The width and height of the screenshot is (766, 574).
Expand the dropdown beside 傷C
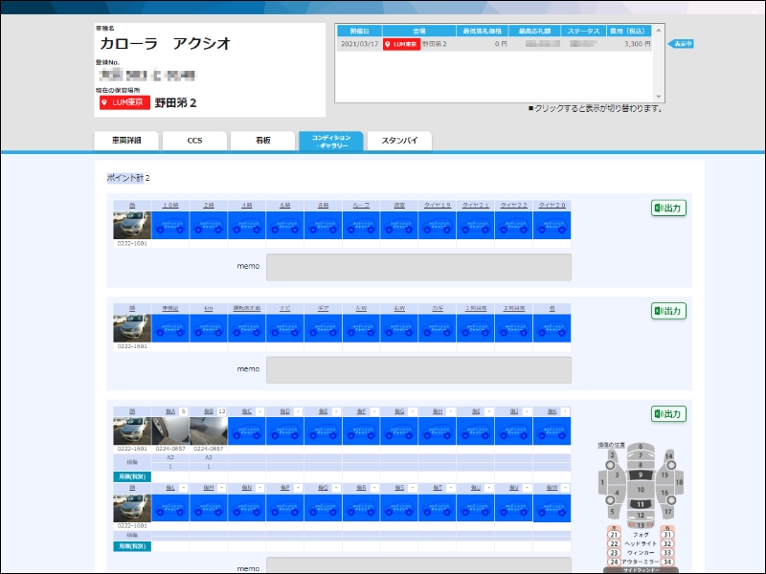click(x=259, y=410)
